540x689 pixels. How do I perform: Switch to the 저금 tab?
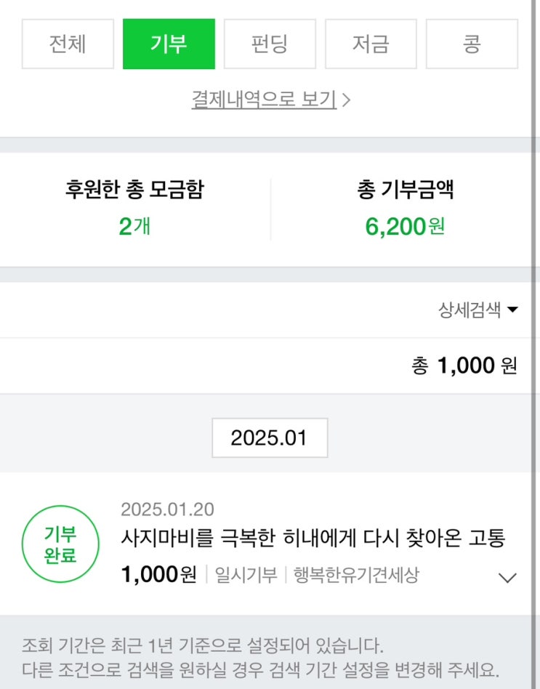coord(371,44)
